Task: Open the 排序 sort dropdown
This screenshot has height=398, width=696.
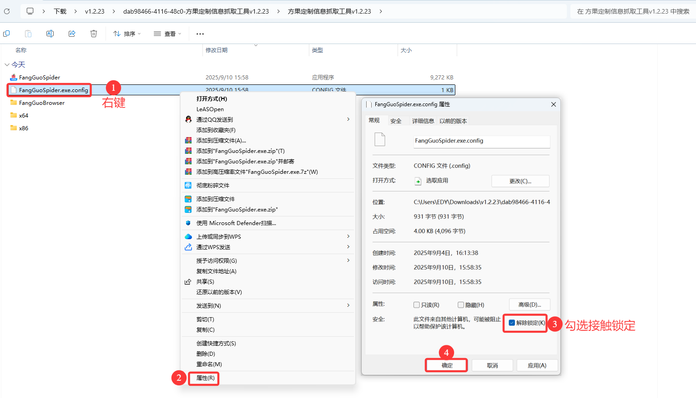Action: click(x=127, y=34)
